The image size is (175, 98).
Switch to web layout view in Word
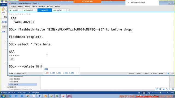pyautogui.click(x=149, y=93)
